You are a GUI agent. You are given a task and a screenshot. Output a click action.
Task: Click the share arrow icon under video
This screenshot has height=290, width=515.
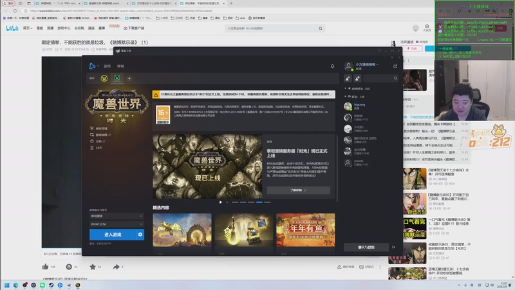tap(117, 267)
